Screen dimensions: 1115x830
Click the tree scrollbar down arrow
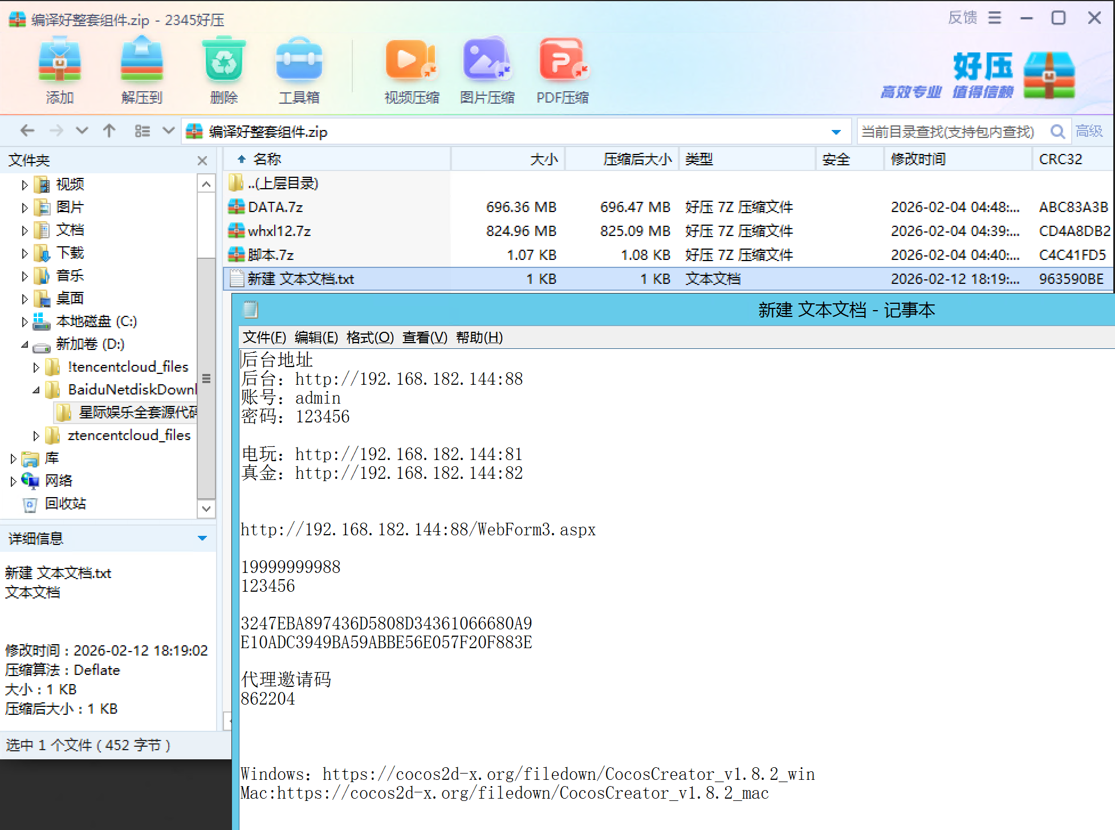tap(206, 508)
